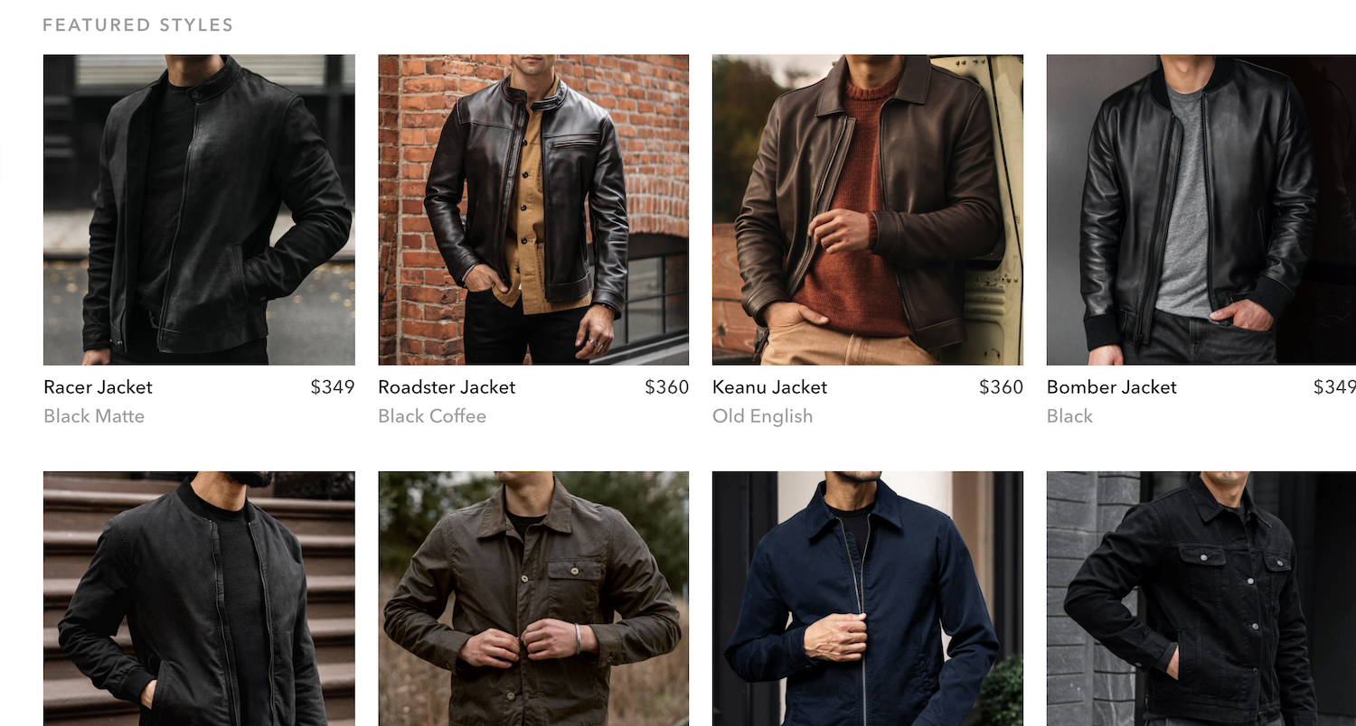Image resolution: width=1356 pixels, height=726 pixels.
Task: Click the $360 price of Keanu Jacket
Action: [1002, 387]
